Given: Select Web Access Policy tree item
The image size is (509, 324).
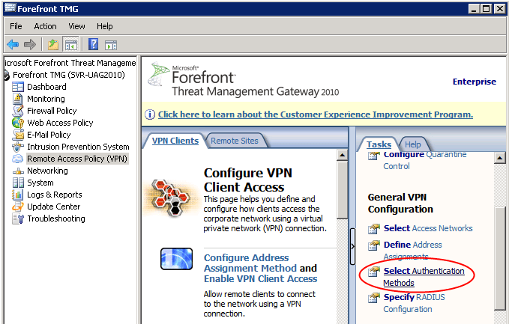Looking at the screenshot, I should (60, 123).
